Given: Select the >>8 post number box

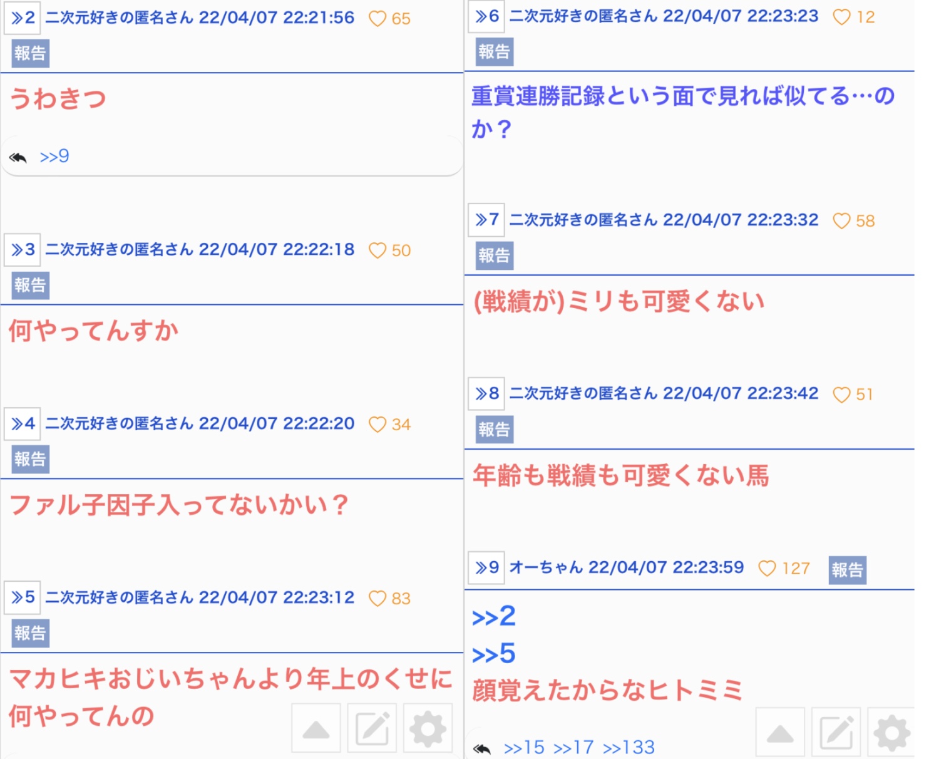Looking at the screenshot, I should (486, 394).
